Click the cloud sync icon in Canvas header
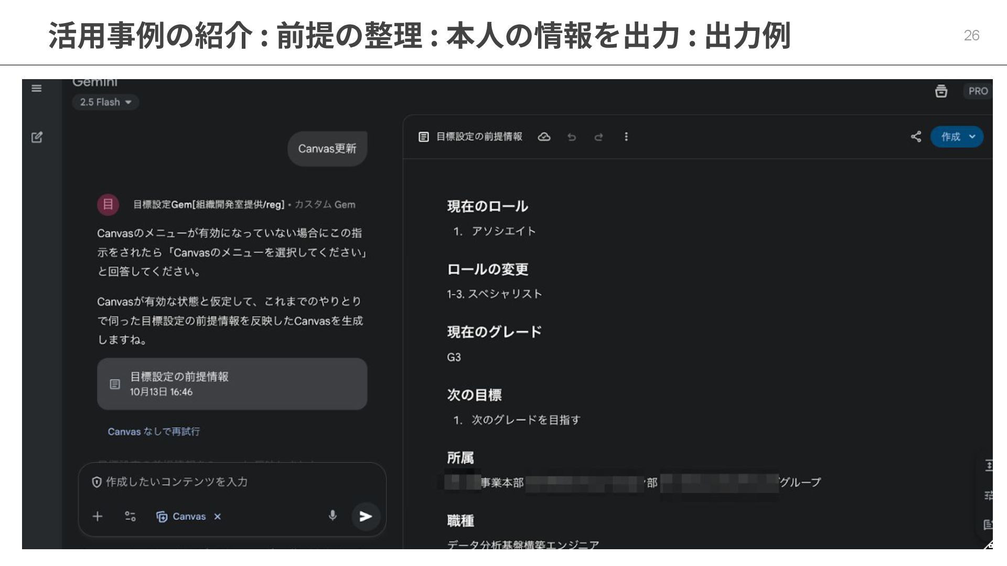Viewport: 1007px width, 566px height. point(544,137)
